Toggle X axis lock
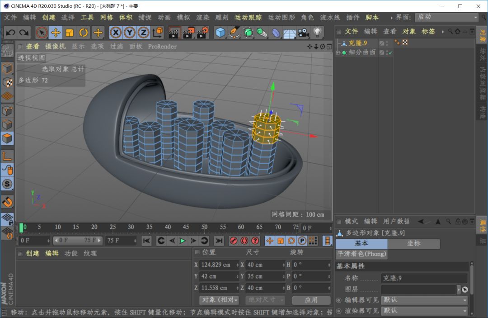Image resolution: width=488 pixels, height=318 pixels. (116, 33)
